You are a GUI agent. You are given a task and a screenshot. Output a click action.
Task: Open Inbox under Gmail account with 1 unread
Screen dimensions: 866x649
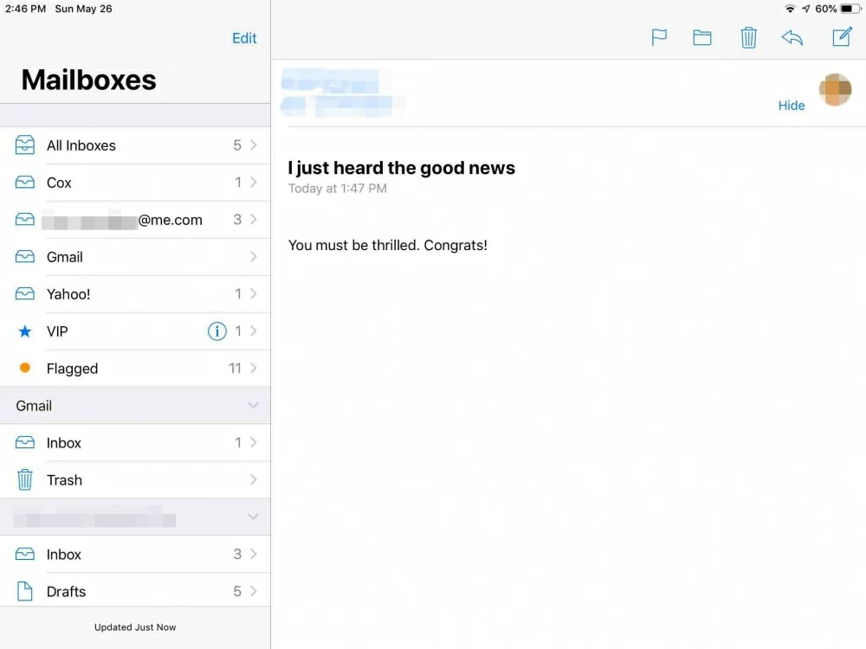135,442
